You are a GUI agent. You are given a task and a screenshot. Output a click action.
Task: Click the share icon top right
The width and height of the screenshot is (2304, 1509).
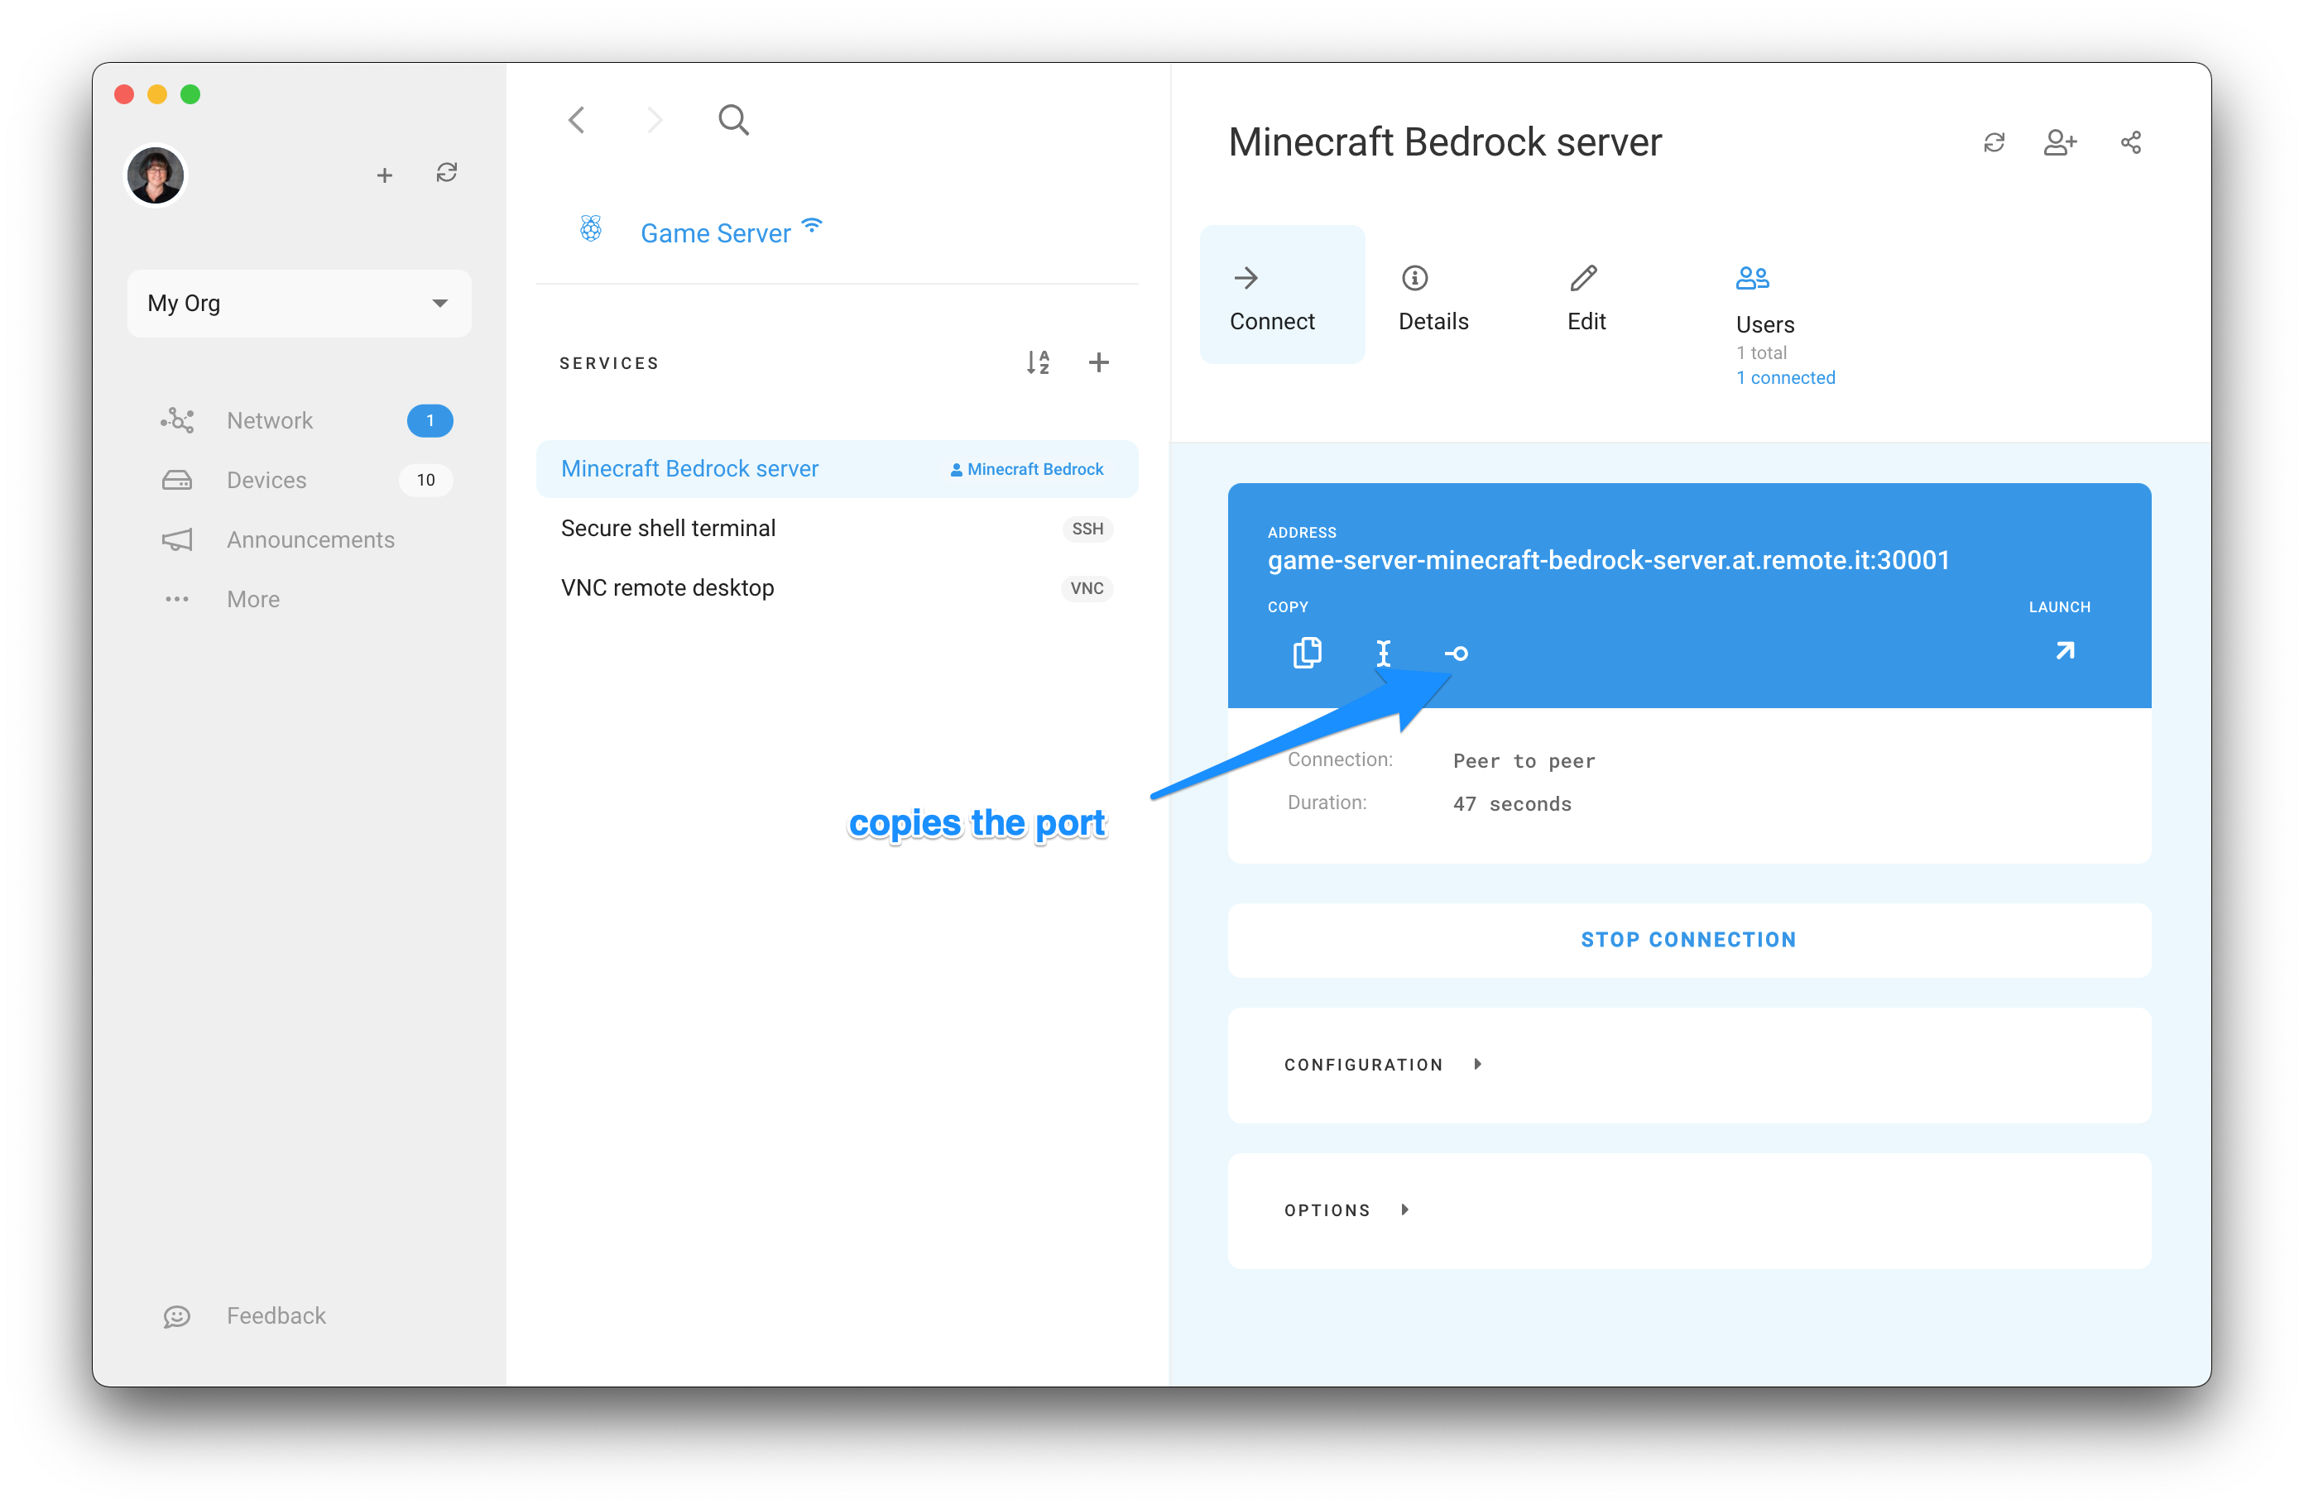[x=2129, y=141]
